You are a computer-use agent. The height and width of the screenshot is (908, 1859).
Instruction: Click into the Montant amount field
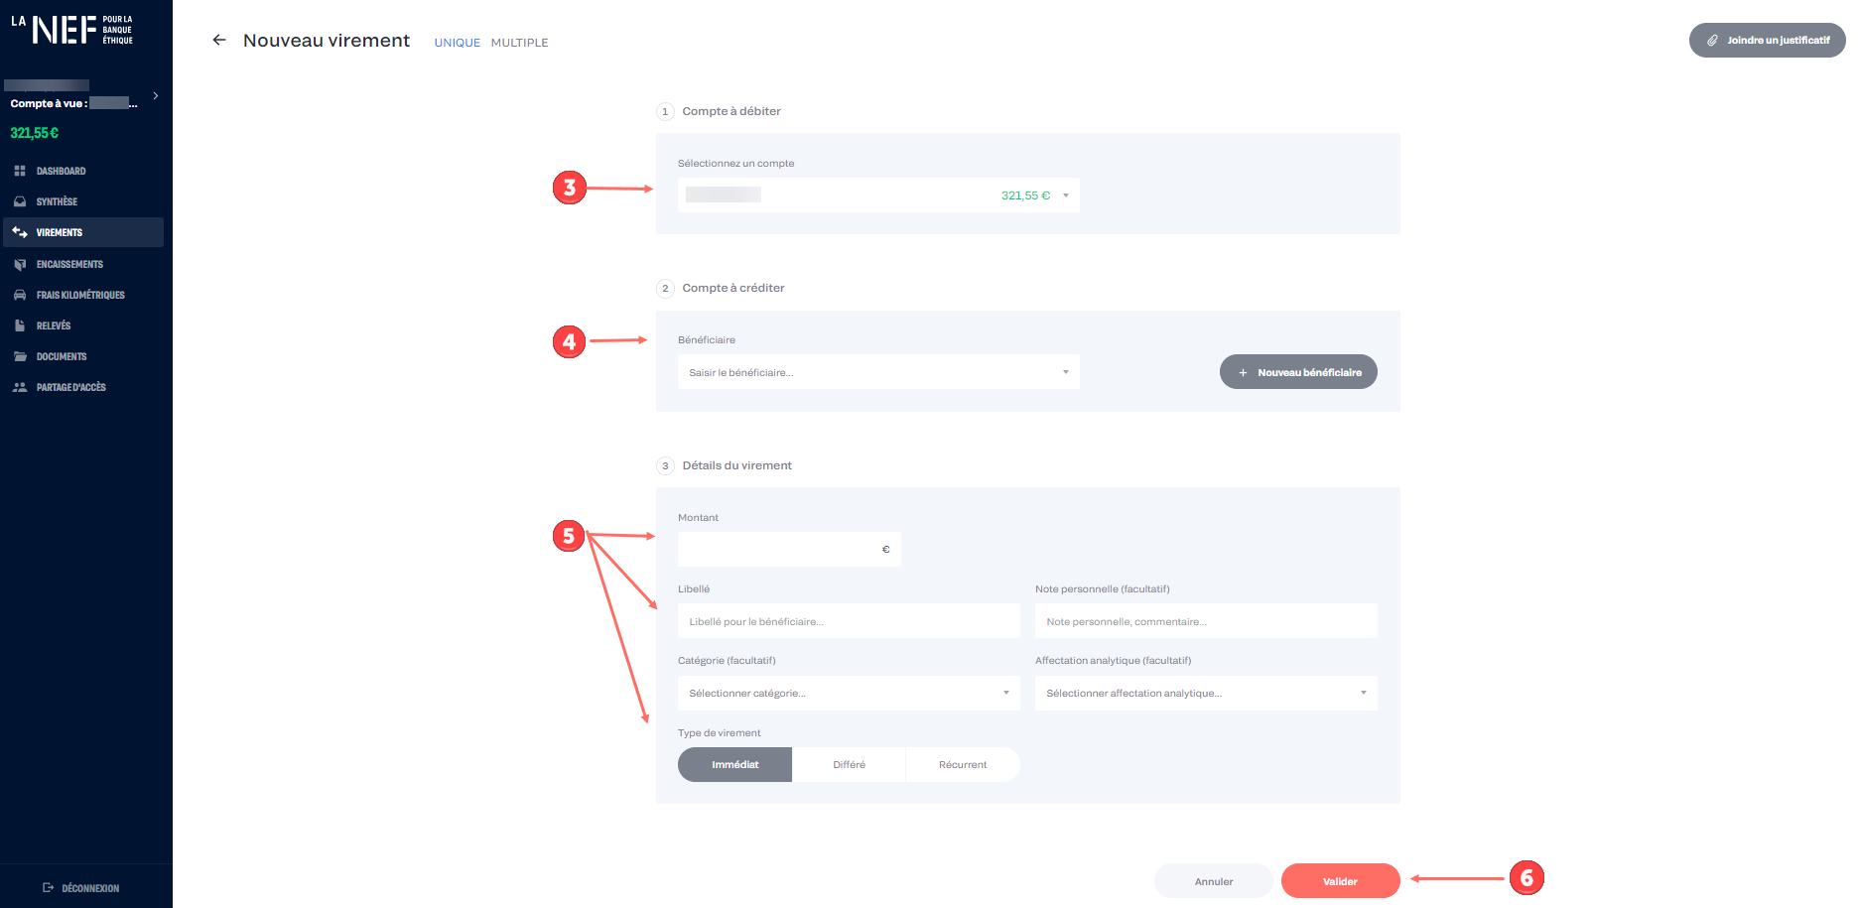tap(781, 549)
